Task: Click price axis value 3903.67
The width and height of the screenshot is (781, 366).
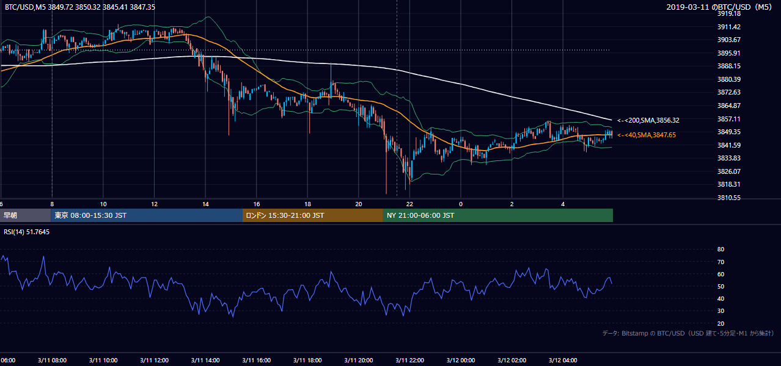Action: coord(729,40)
